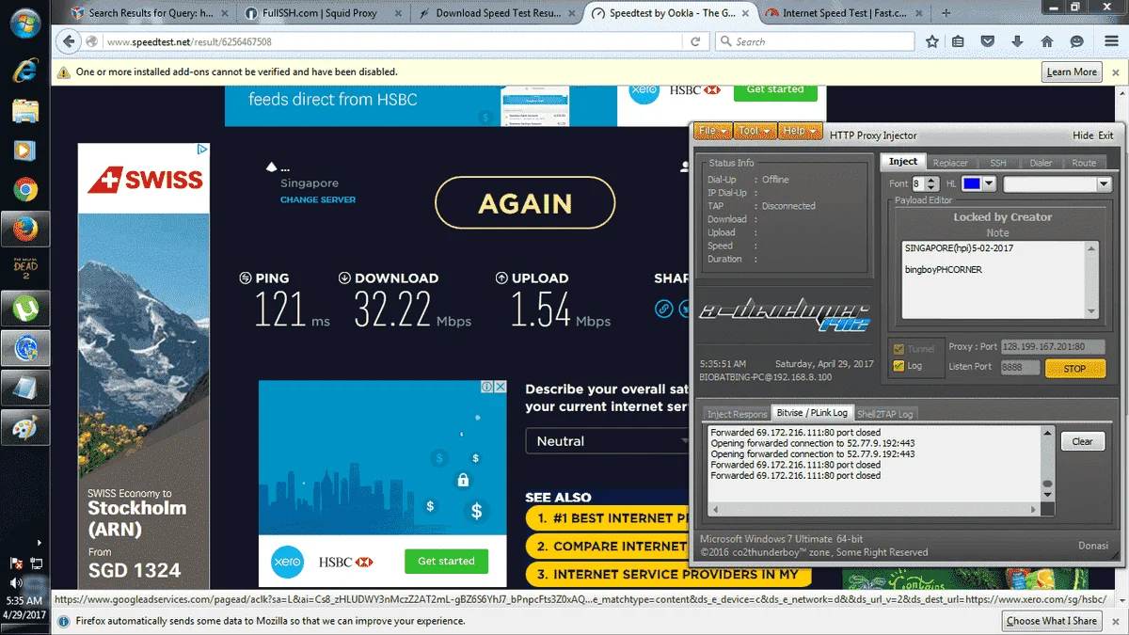Click CHANGE SERVER link

pyautogui.click(x=318, y=200)
